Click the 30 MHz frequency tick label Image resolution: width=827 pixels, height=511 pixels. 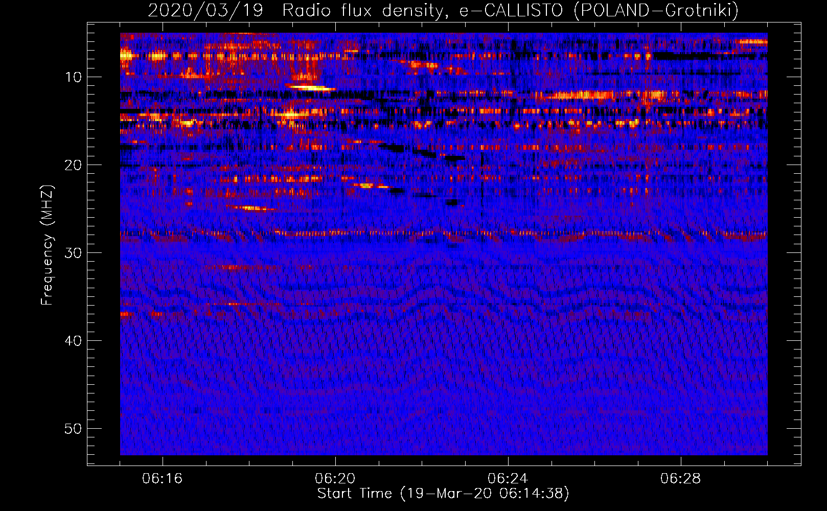74,253
